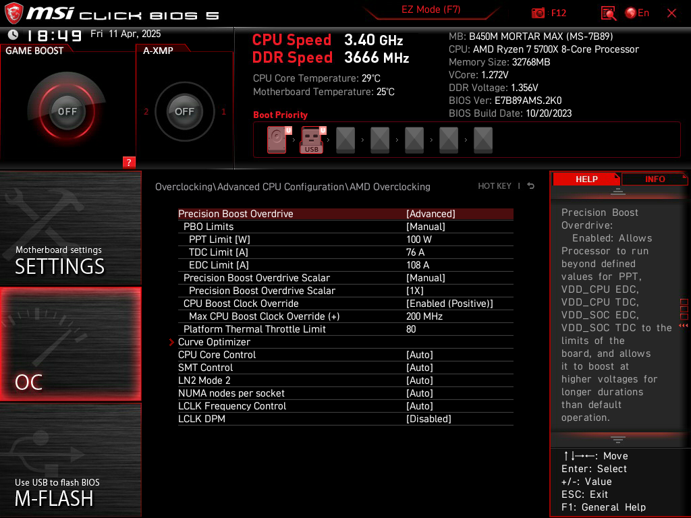
Task: Select A-XMP profile 1
Action: (x=223, y=111)
